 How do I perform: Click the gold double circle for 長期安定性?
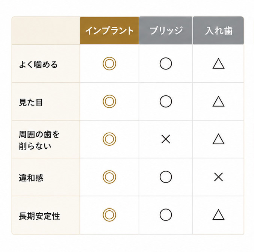pos(109,215)
